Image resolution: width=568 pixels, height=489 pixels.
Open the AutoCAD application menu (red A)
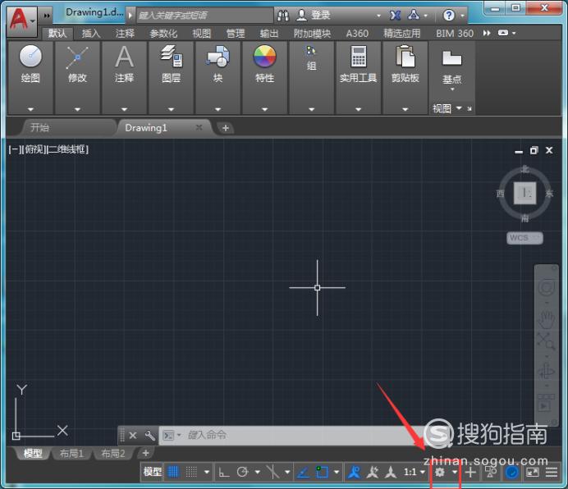21,21
